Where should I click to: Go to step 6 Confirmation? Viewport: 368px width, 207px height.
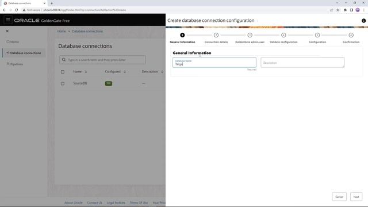[351, 35]
